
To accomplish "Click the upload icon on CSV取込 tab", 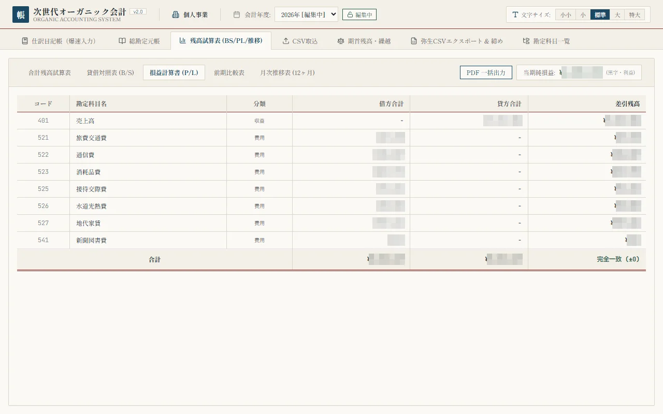I will click(286, 41).
